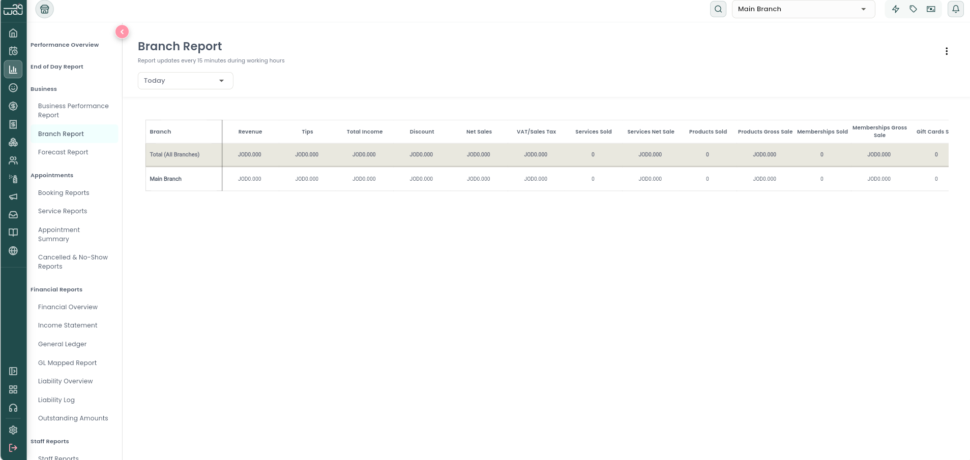Viewport: 970px width, 460px height.
Task: Click the search magnifier icon
Action: pyautogui.click(x=718, y=9)
